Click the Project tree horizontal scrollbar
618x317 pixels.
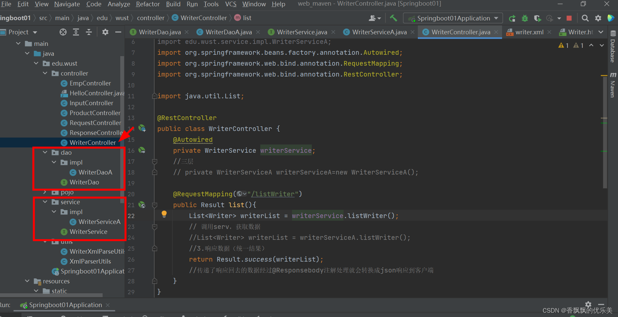[51, 295]
